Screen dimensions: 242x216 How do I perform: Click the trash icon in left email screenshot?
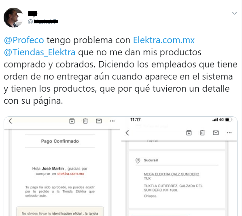click(x=85, y=121)
